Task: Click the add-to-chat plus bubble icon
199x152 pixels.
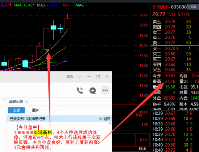Action: 93,91
